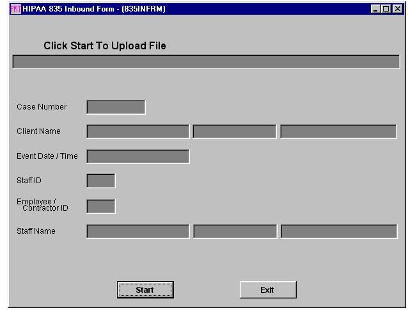This screenshot has height=310, width=408.
Task: Select the middle Client Name field
Action: 235,131
